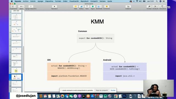Open the Formato menu in menu bar

(58, 1)
